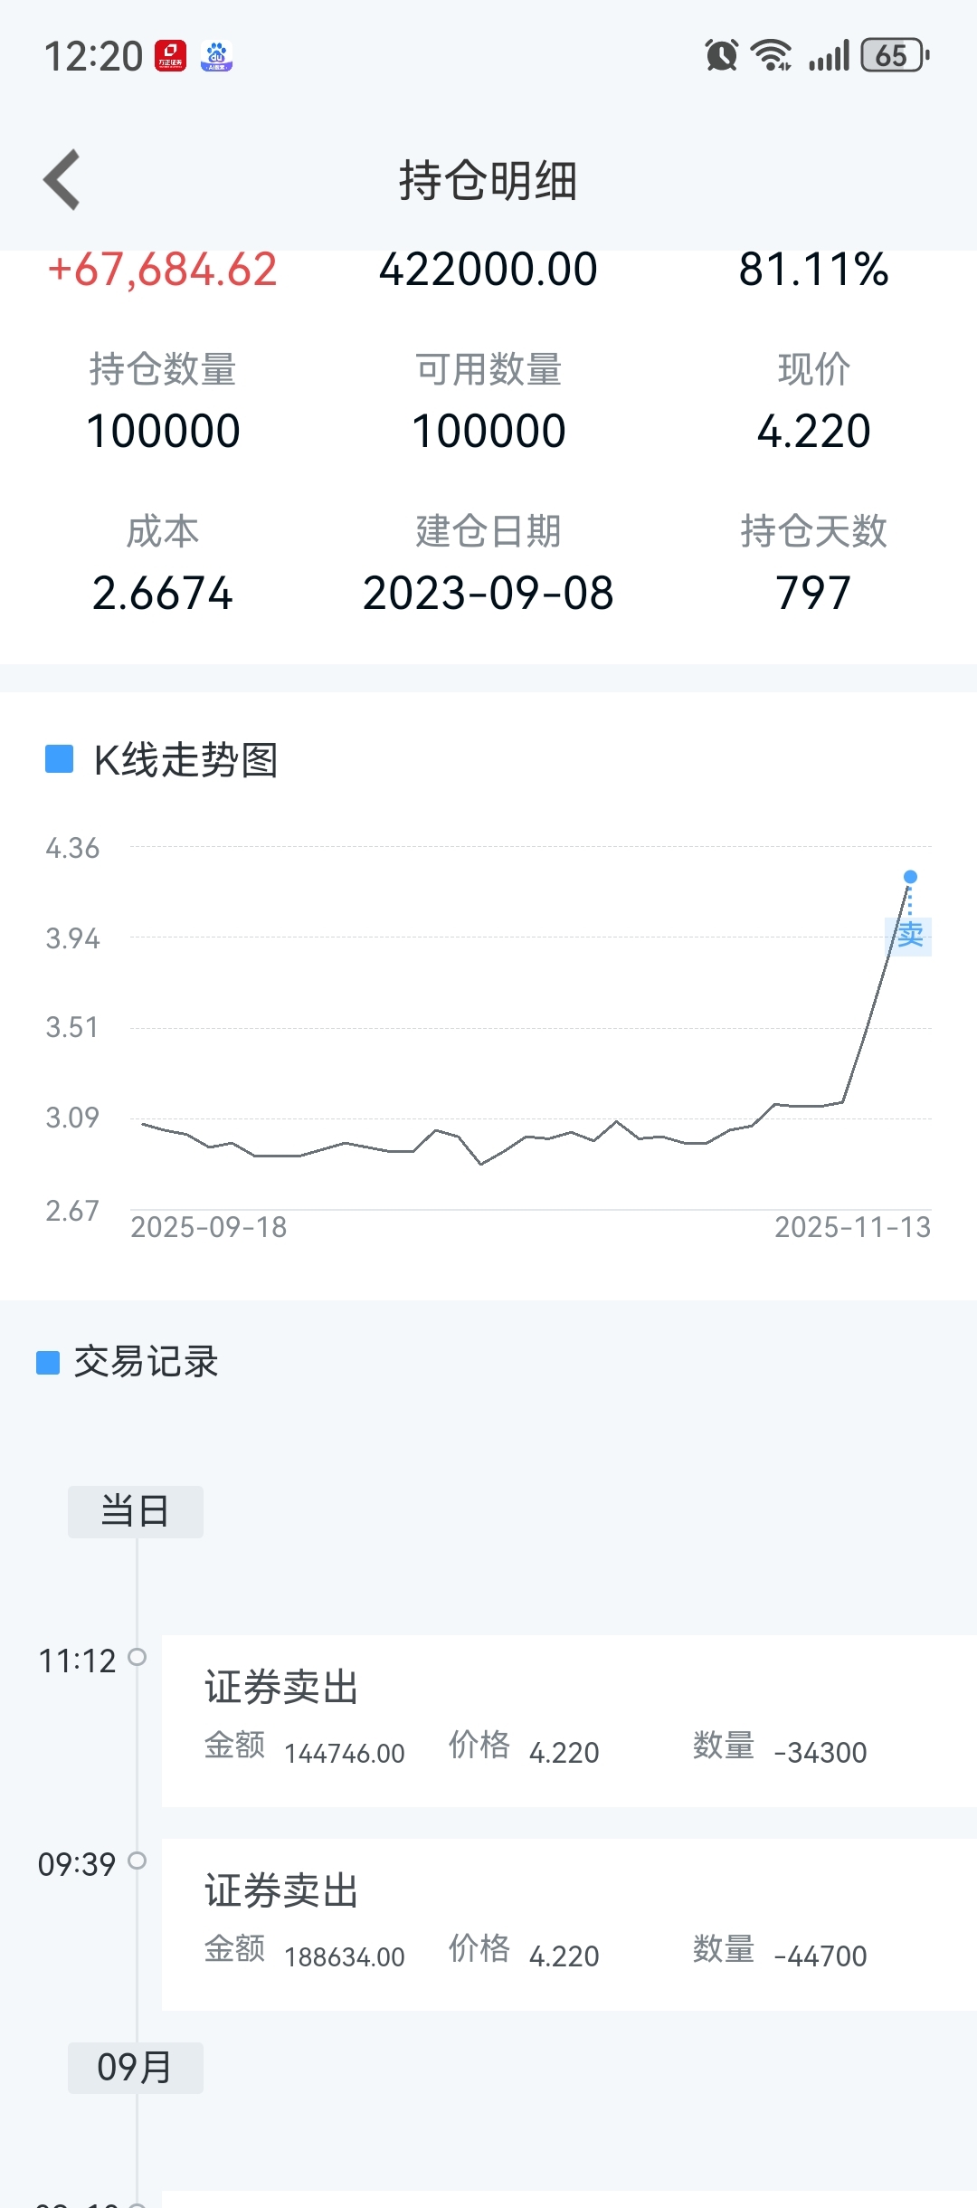Tap the Wi-Fi status icon
This screenshot has height=2208, width=977.
pyautogui.click(x=772, y=55)
